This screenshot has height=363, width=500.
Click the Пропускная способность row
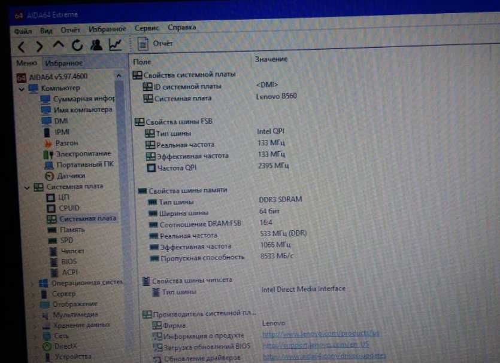point(222,257)
